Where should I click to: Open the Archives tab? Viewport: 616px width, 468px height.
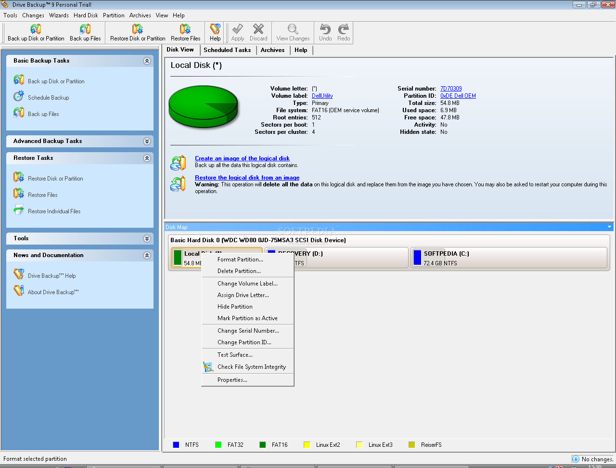click(272, 50)
